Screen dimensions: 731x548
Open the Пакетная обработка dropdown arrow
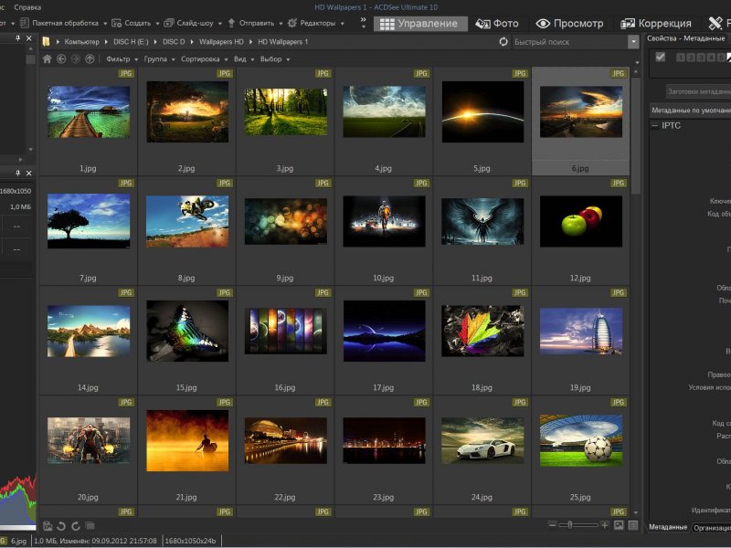pos(105,24)
